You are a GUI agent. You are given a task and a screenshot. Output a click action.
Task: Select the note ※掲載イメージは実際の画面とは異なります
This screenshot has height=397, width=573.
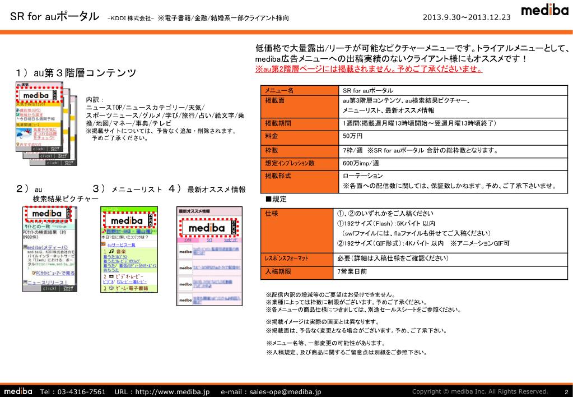323,322
